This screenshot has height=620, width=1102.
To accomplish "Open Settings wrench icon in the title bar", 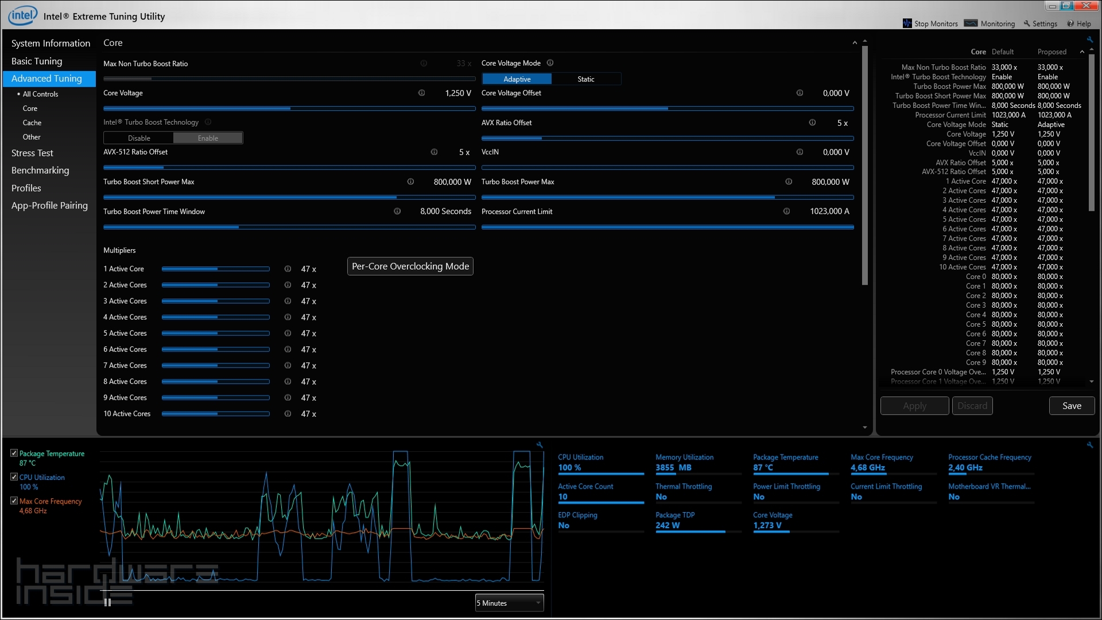I will click(1027, 24).
